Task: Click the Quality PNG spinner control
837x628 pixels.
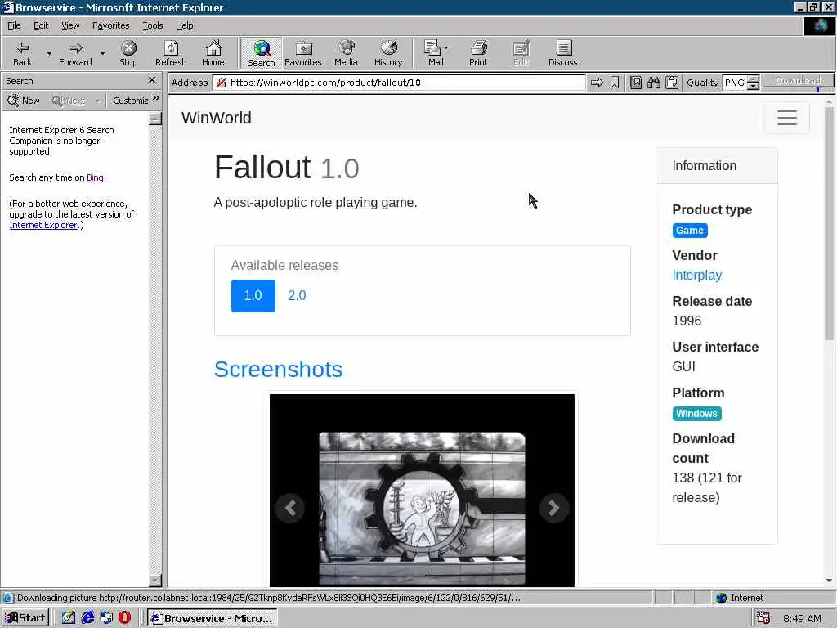Action: pos(753,83)
